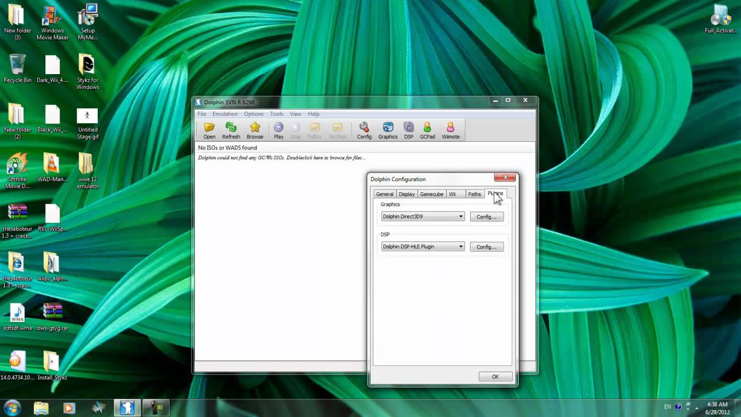Viewport: 741px width, 417px height.
Task: Start emulation with the Play icon
Action: 278,130
